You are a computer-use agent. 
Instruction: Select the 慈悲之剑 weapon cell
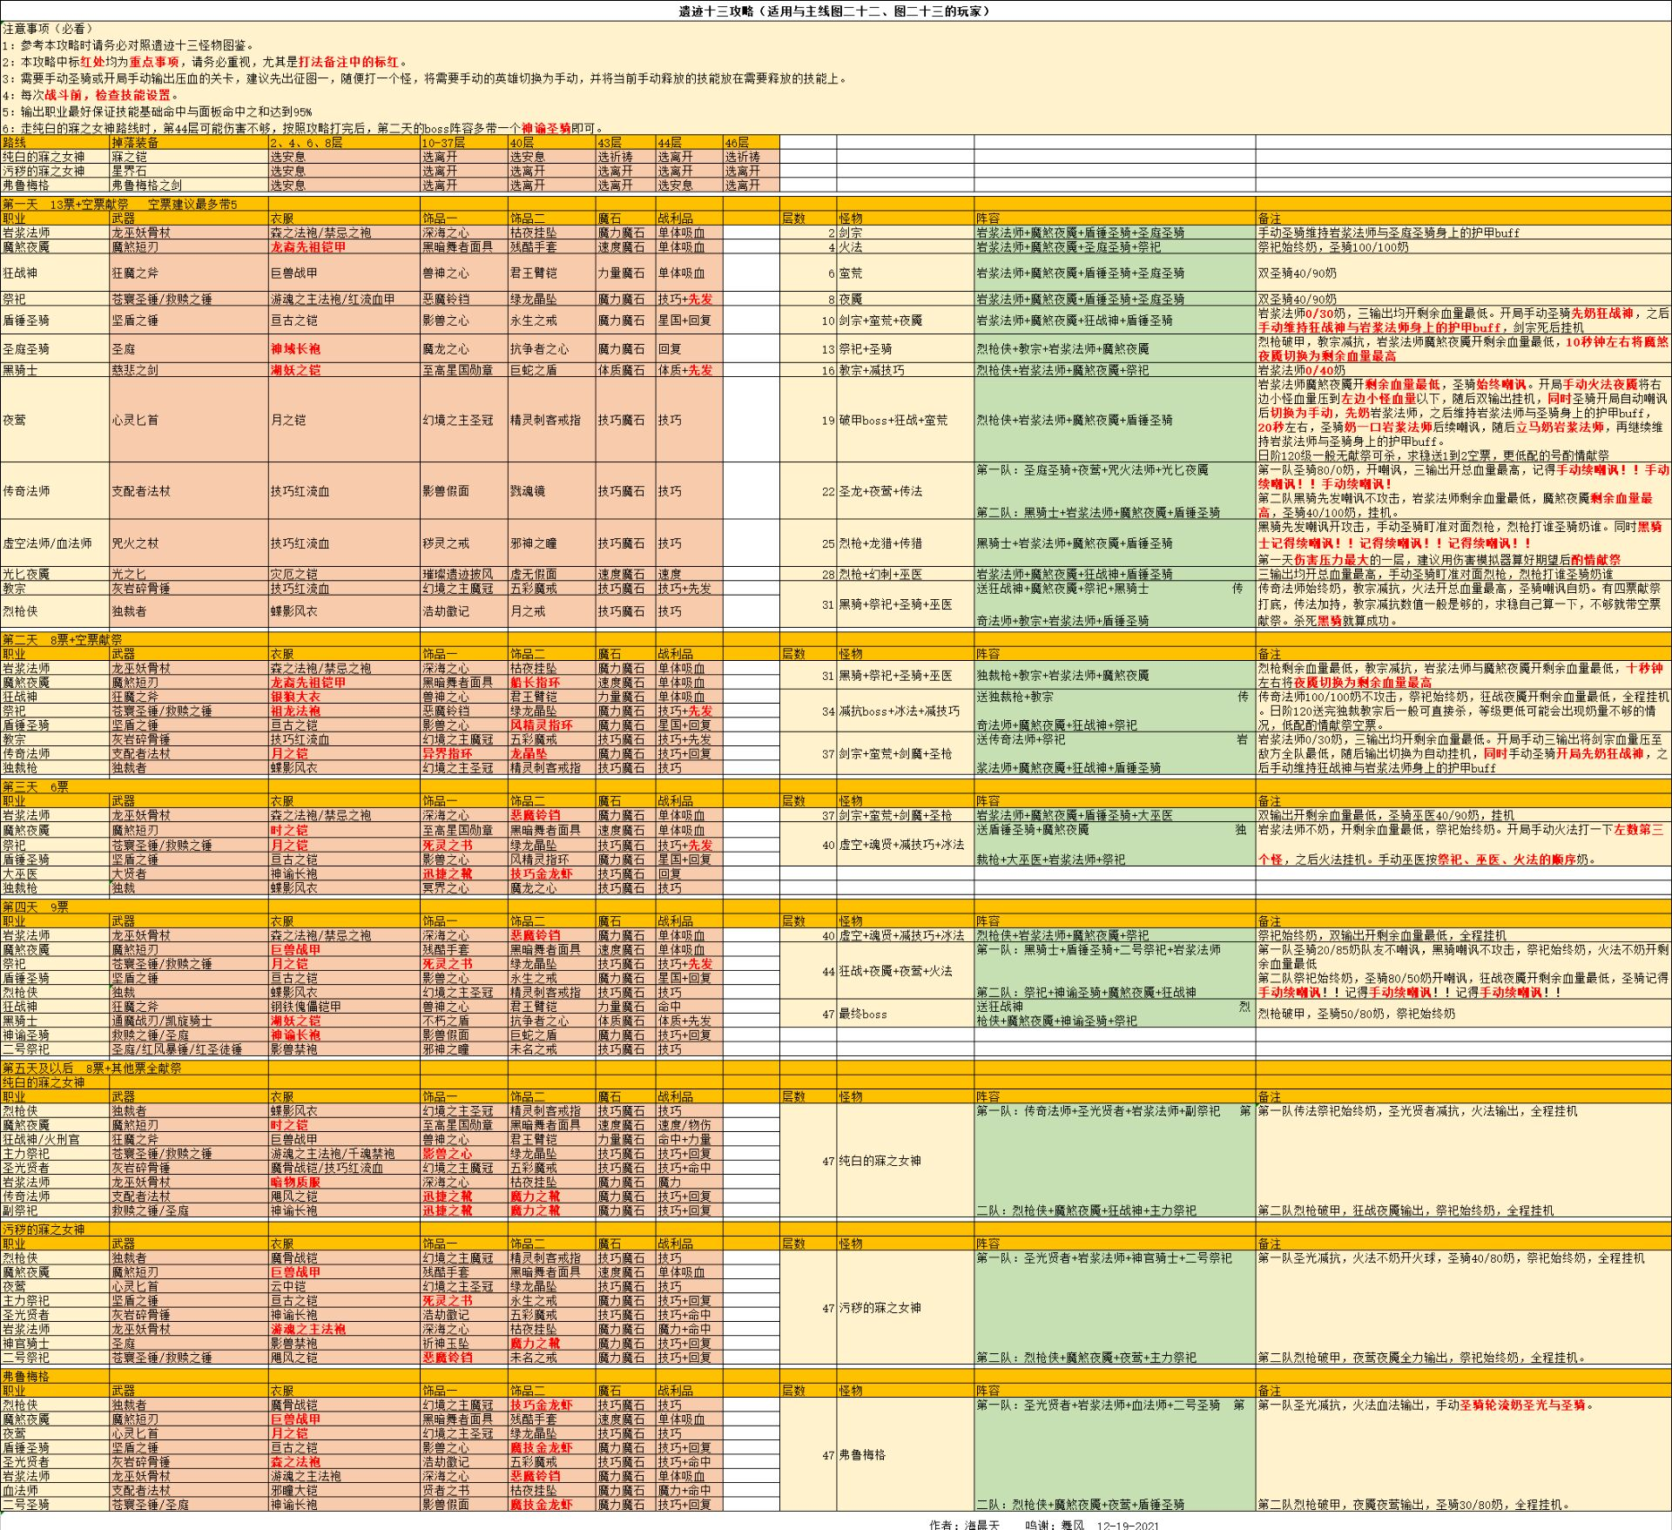tap(135, 370)
